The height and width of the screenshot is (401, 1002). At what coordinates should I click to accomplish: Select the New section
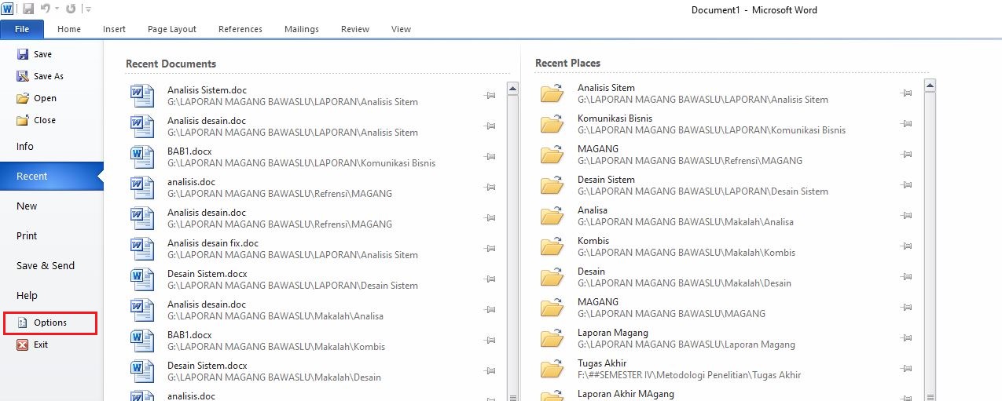[x=51, y=206]
